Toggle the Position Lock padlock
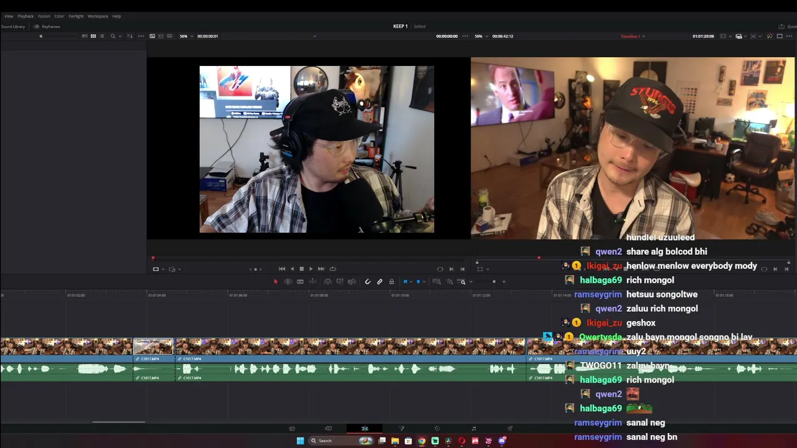 pos(391,282)
